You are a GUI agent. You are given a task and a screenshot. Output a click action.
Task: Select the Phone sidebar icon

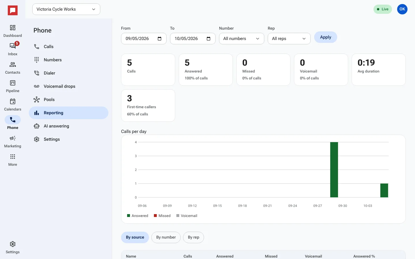pos(13,123)
